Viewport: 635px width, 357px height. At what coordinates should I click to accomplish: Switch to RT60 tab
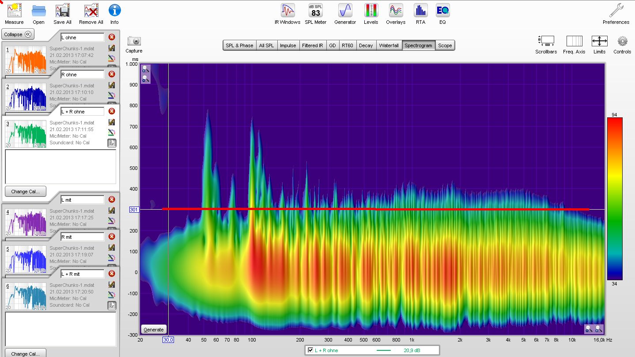(348, 45)
